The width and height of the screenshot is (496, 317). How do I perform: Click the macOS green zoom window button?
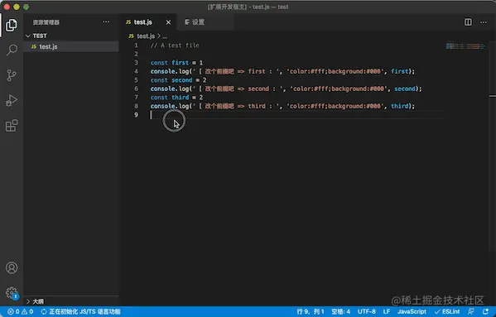point(26,7)
